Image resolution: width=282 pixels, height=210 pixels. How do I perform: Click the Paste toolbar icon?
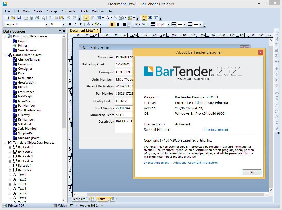click(62, 18)
